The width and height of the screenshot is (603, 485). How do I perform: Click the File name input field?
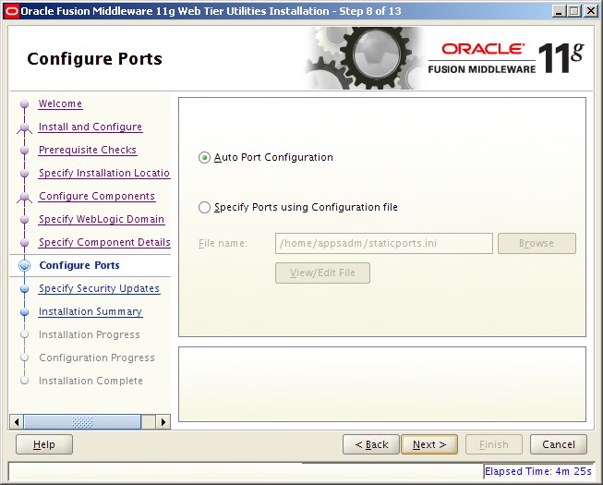pyautogui.click(x=384, y=244)
